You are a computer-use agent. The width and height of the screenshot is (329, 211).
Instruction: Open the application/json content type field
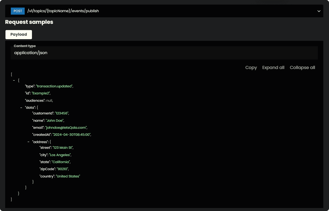(164, 53)
